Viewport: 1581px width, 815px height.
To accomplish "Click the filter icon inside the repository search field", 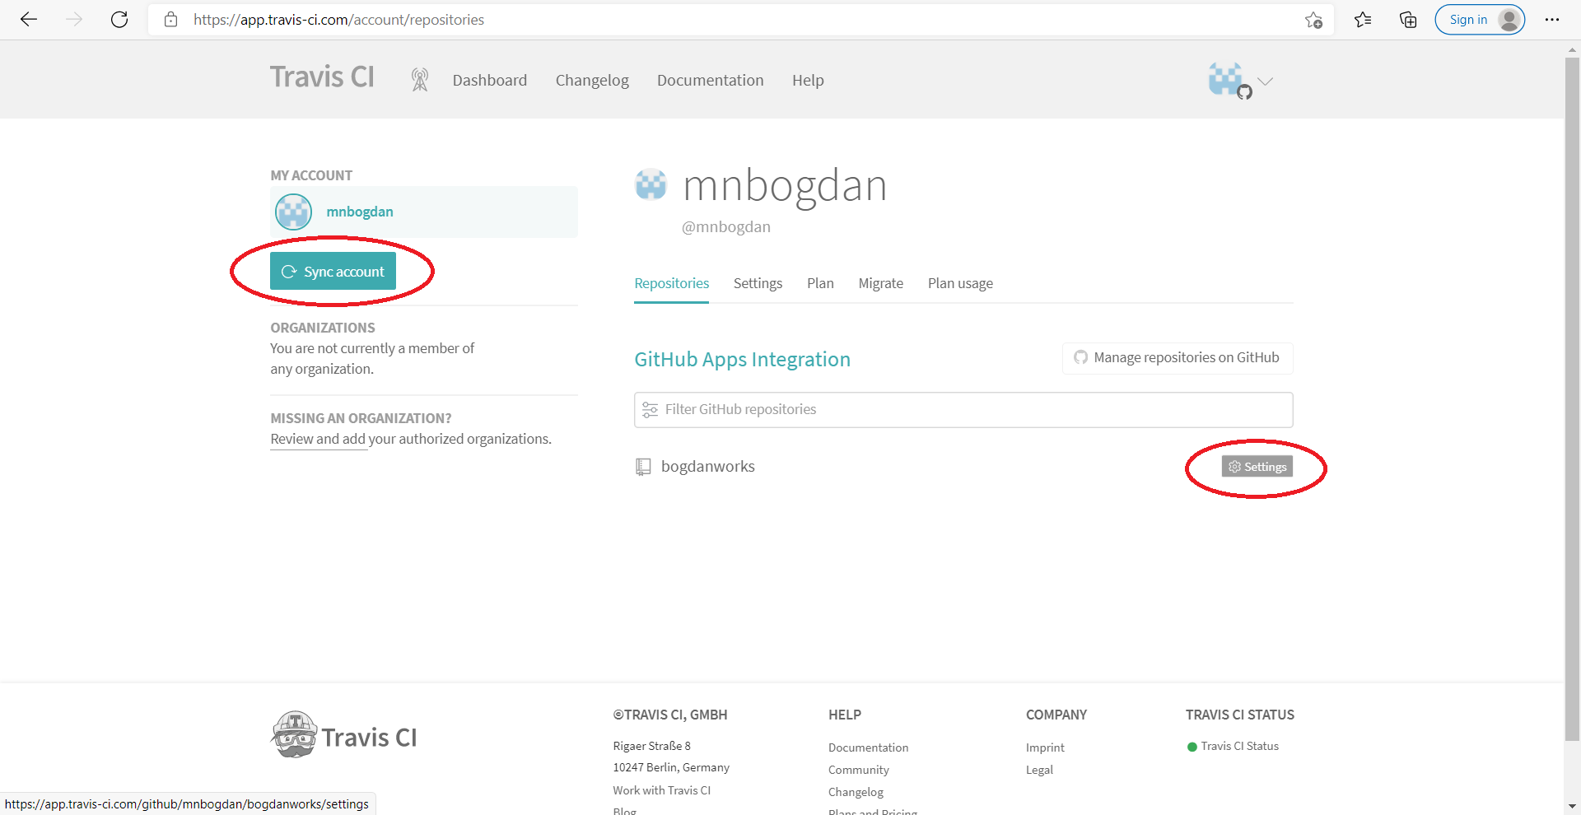I will tap(651, 409).
